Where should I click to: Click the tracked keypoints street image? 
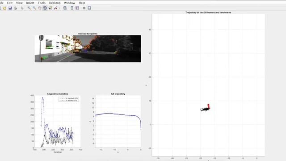coord(88,49)
